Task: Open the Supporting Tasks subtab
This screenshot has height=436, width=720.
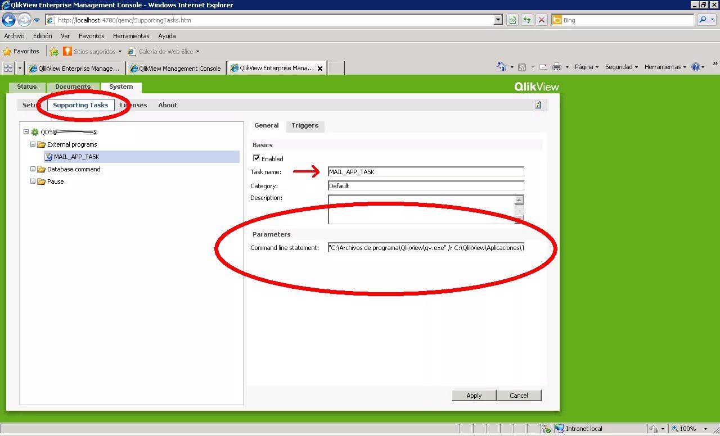Action: 80,105
